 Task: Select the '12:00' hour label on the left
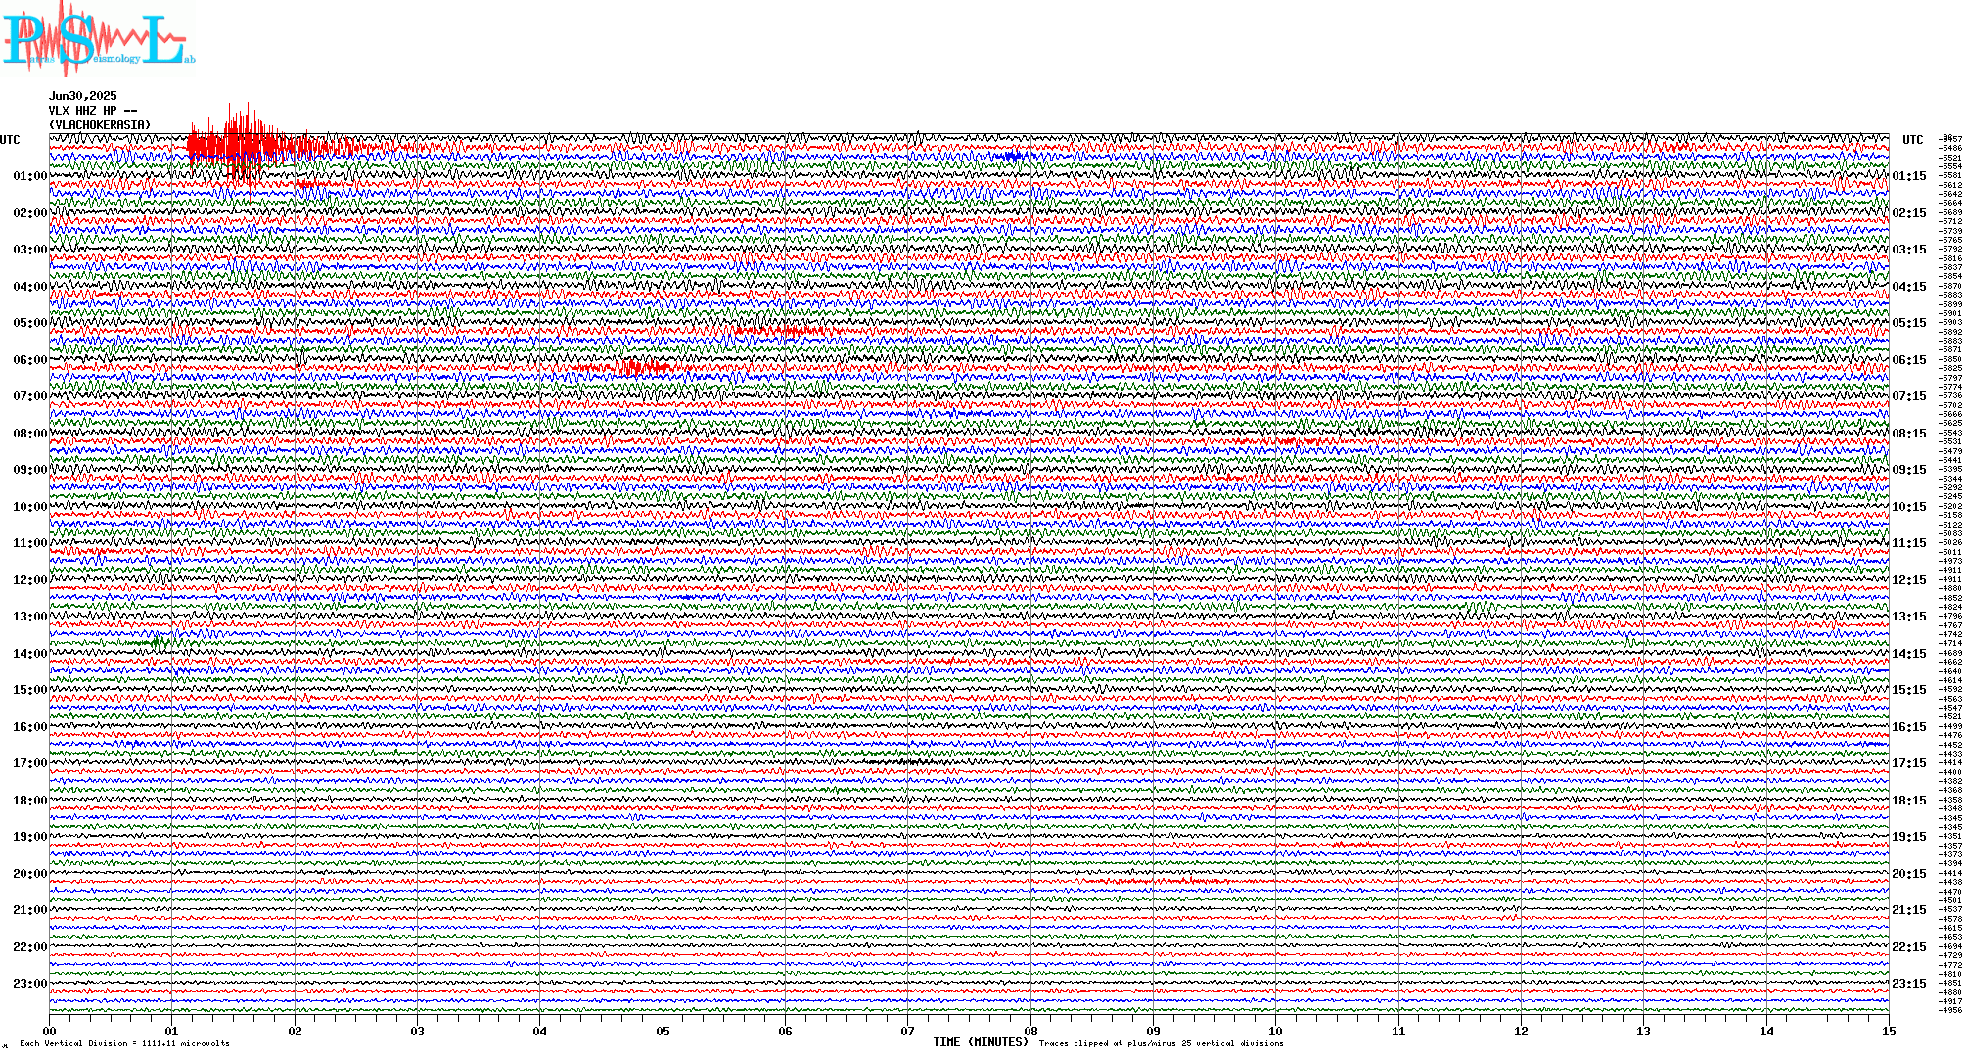(x=29, y=580)
